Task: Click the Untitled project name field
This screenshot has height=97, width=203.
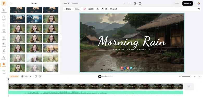Action: coord(75,3)
